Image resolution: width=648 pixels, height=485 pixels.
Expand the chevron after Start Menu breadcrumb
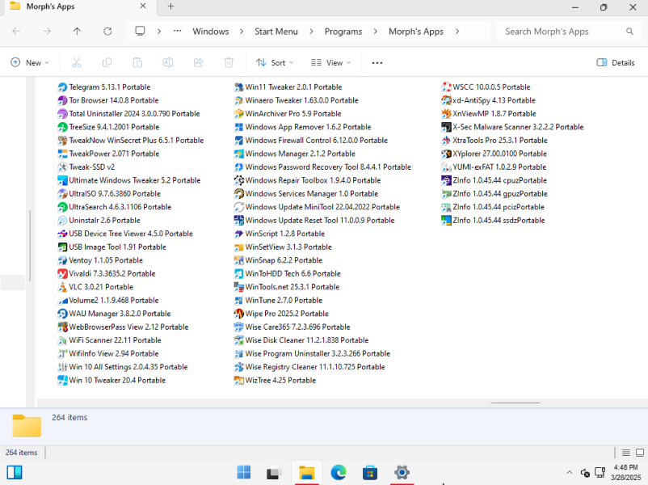[311, 32]
